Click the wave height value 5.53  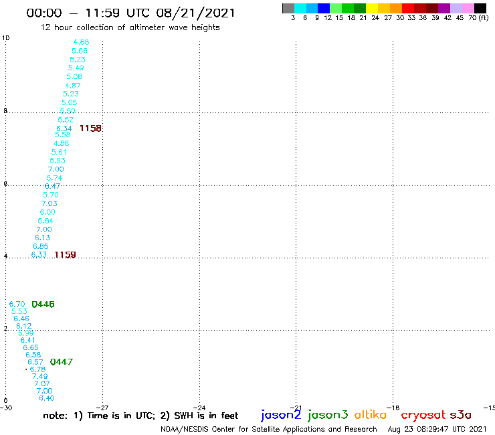coord(19,311)
